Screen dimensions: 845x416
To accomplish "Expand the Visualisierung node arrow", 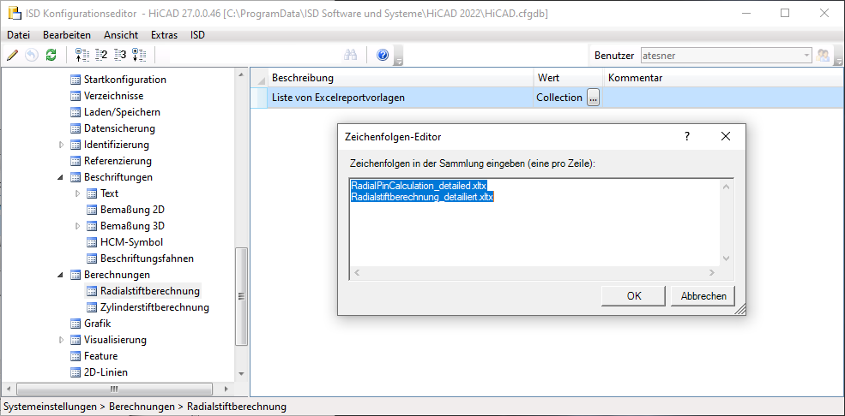I will (61, 340).
